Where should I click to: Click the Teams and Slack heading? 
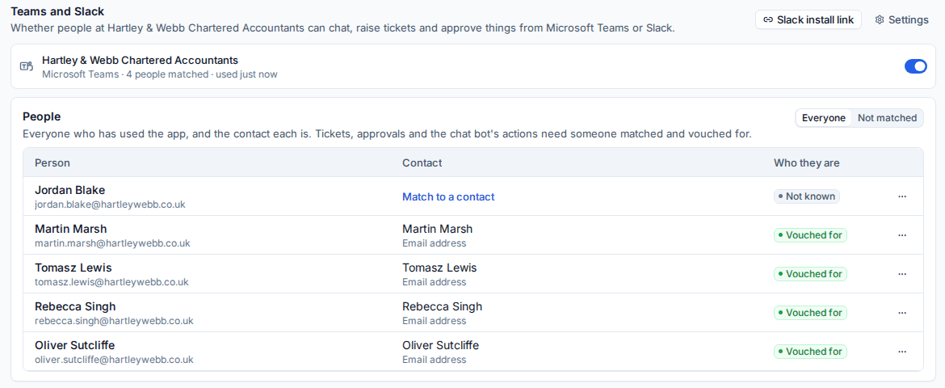57,11
